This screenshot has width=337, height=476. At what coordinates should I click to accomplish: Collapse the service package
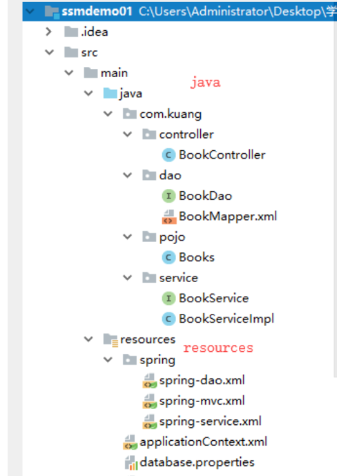tap(127, 278)
